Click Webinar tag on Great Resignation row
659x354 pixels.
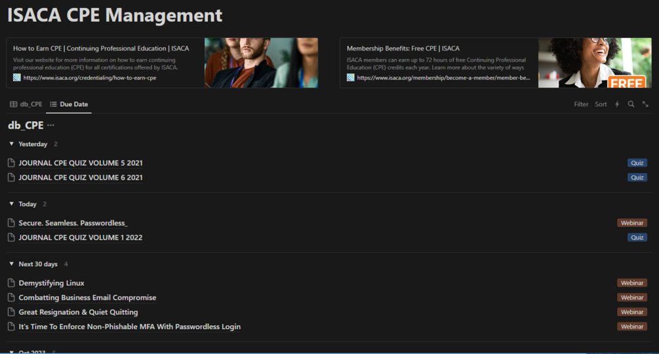632,312
